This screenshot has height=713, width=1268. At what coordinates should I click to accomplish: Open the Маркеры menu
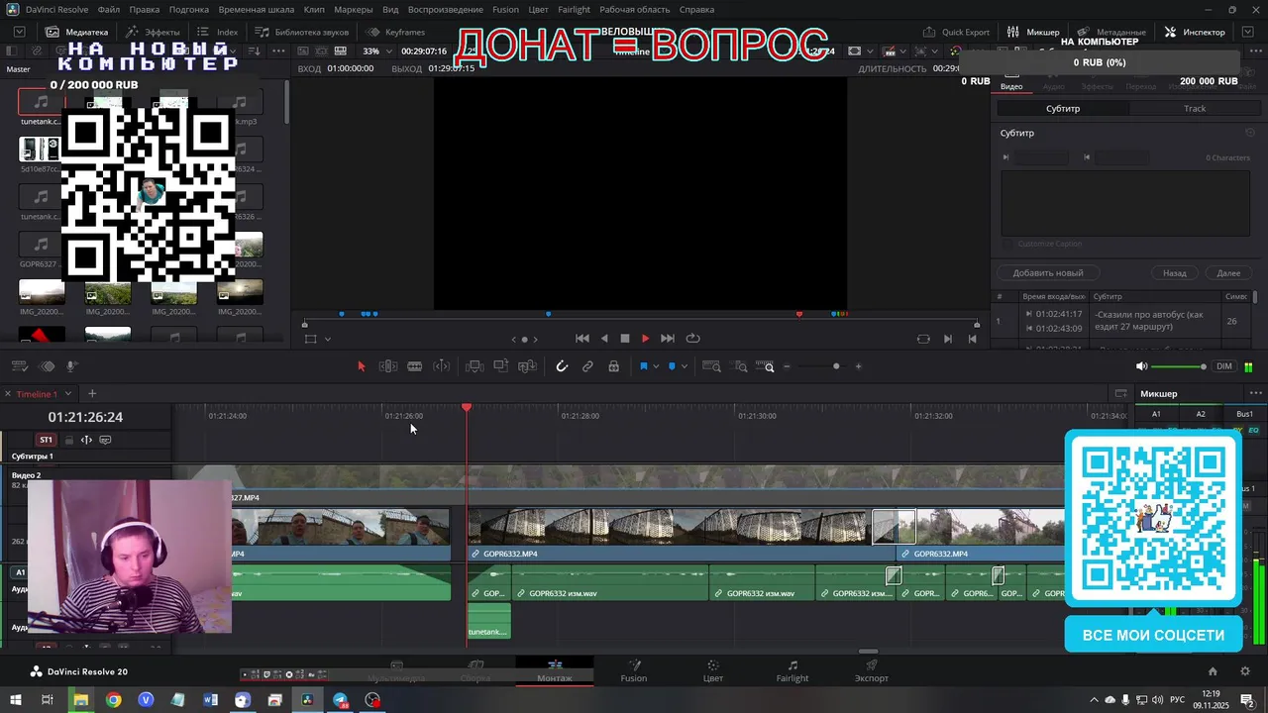(354, 9)
